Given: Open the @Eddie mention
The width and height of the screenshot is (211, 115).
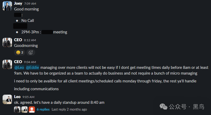Looking at the screenshot, I should [32, 68].
